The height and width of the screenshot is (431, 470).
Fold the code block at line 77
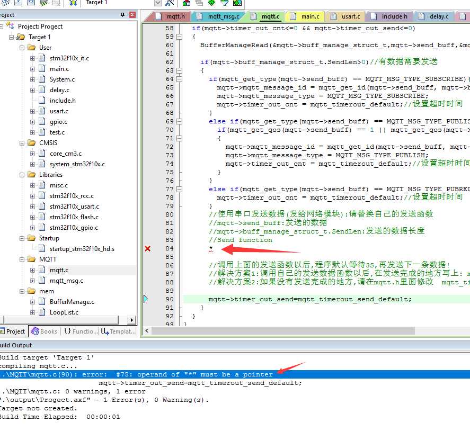[x=179, y=189]
